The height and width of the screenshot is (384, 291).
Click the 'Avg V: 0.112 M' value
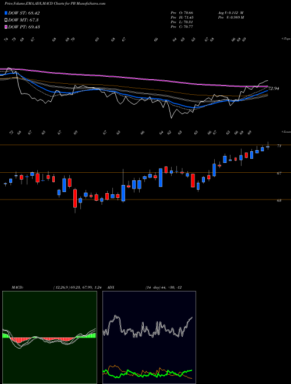click(x=230, y=12)
